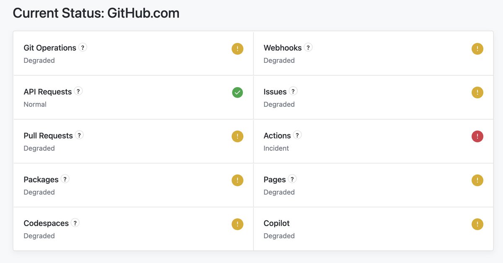Click the yellow warning icon for Pull Requests
Viewport: 503px width, 263px height.
[x=238, y=137]
